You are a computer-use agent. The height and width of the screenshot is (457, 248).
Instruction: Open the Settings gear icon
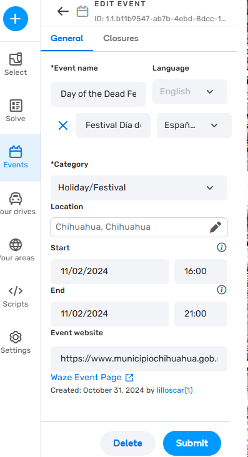(16, 337)
